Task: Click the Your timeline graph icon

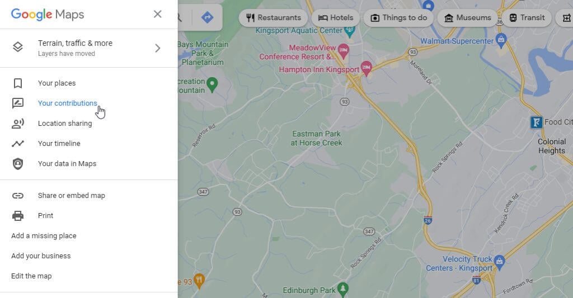Action: pos(17,144)
